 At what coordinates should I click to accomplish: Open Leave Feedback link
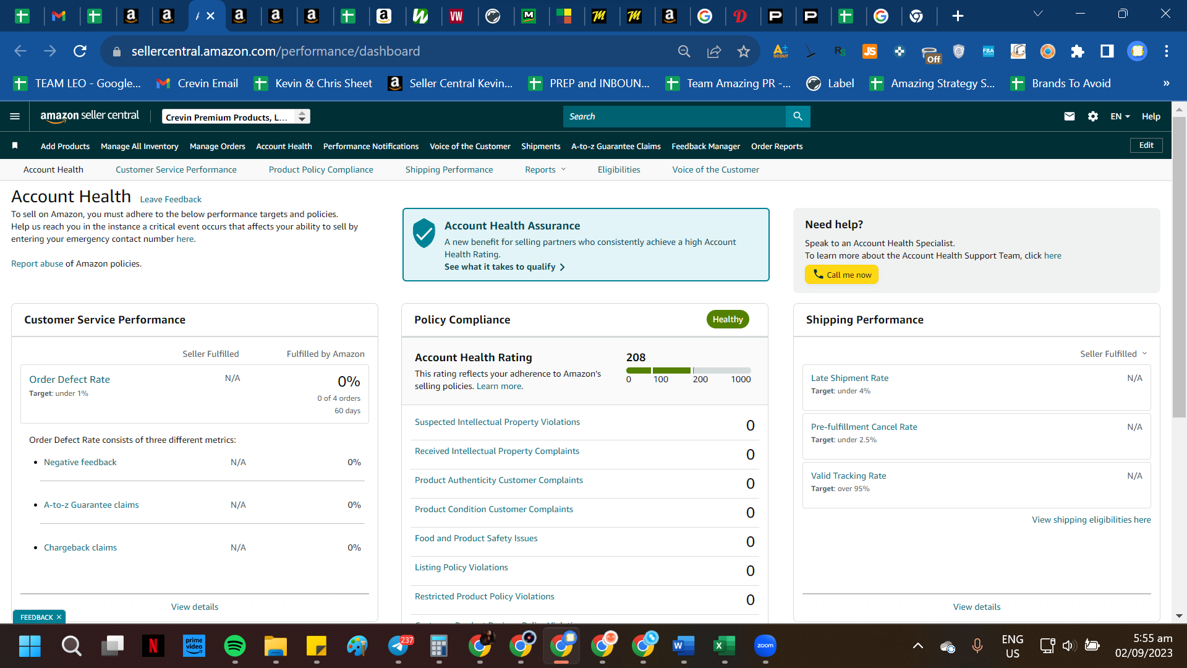pyautogui.click(x=171, y=199)
